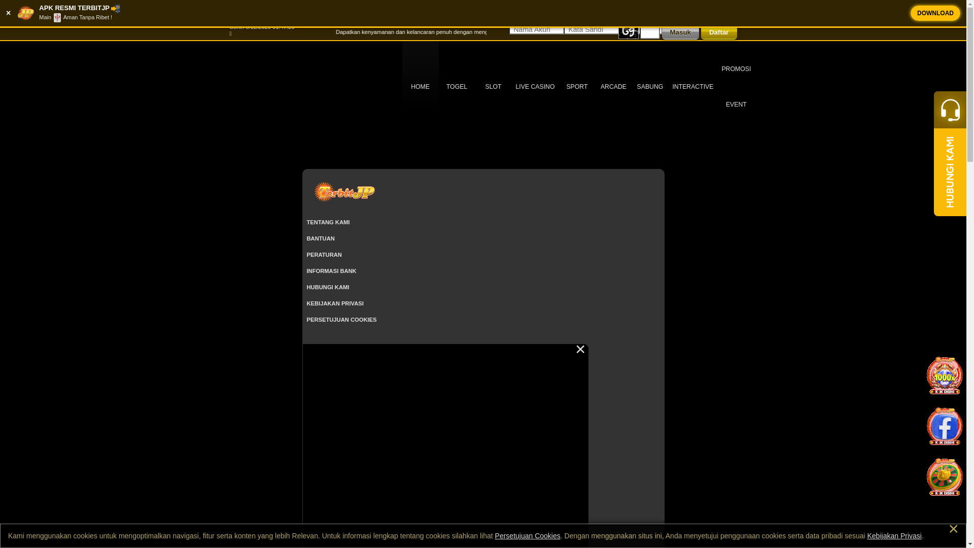The image size is (974, 548).
Task: Open the INFORMASI BANK link
Action: [331, 271]
